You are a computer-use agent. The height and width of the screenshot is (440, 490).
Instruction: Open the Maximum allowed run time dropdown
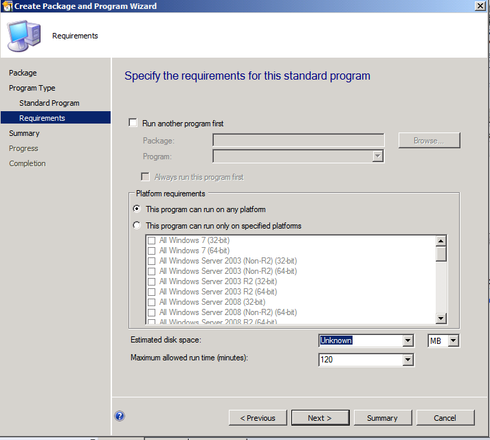[x=408, y=360]
